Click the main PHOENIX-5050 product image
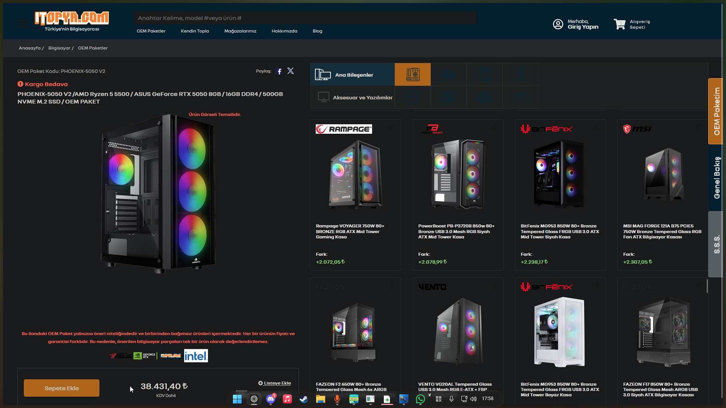The width and height of the screenshot is (726, 408). click(158, 193)
